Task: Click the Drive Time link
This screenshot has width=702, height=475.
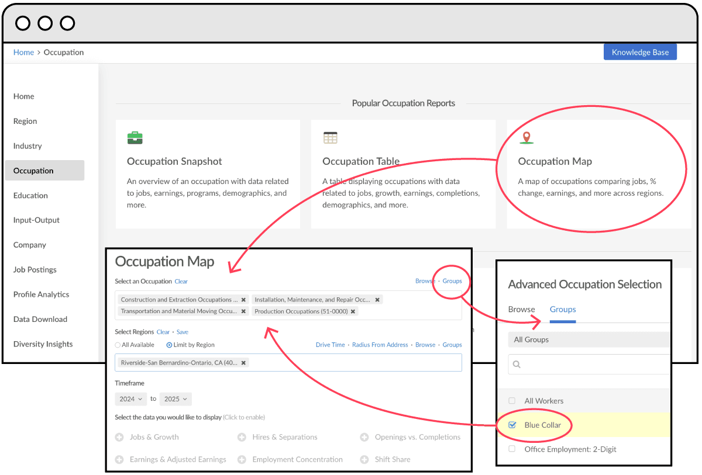Action: point(330,345)
